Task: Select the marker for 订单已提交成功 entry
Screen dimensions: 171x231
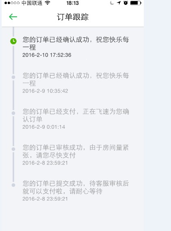Action: point(13,185)
